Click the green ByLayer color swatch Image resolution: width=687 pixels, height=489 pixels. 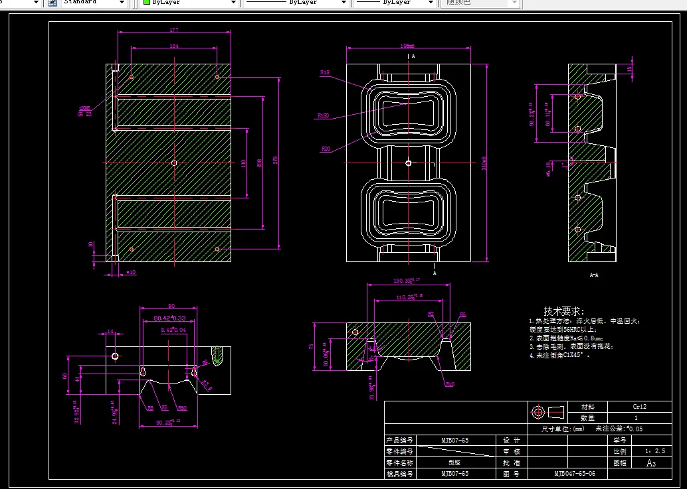[147, 2]
